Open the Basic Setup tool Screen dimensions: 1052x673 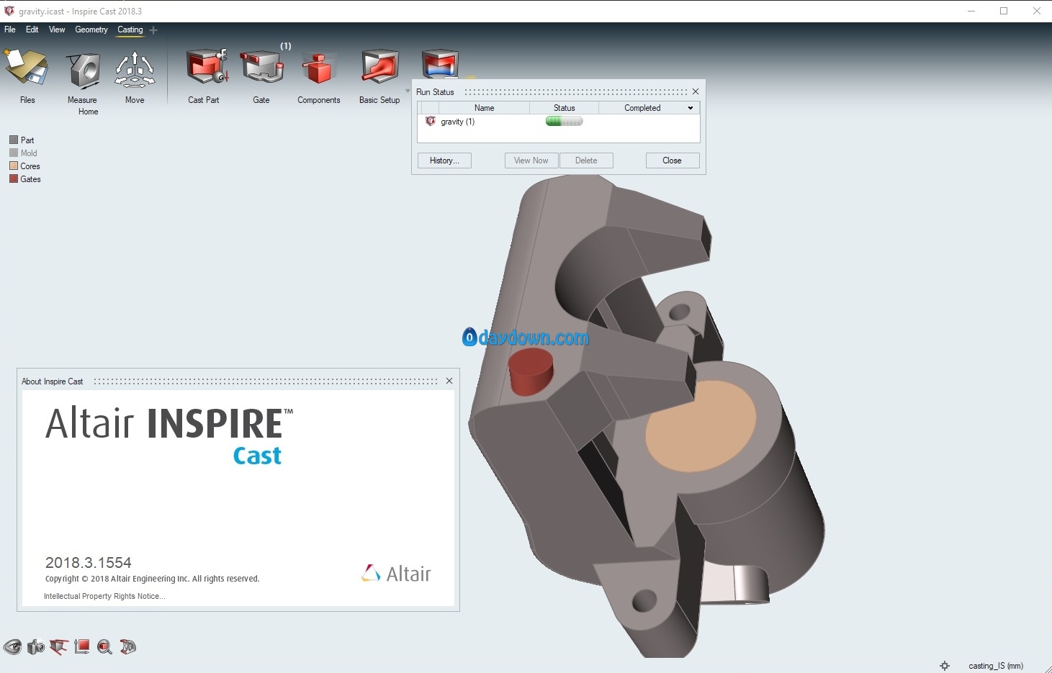coord(379,68)
